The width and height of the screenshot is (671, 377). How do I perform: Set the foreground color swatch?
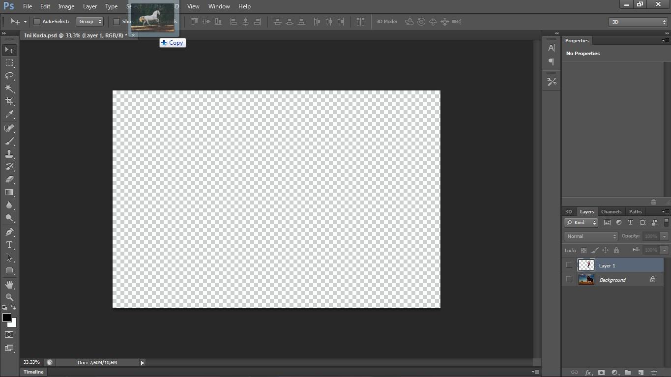7,318
